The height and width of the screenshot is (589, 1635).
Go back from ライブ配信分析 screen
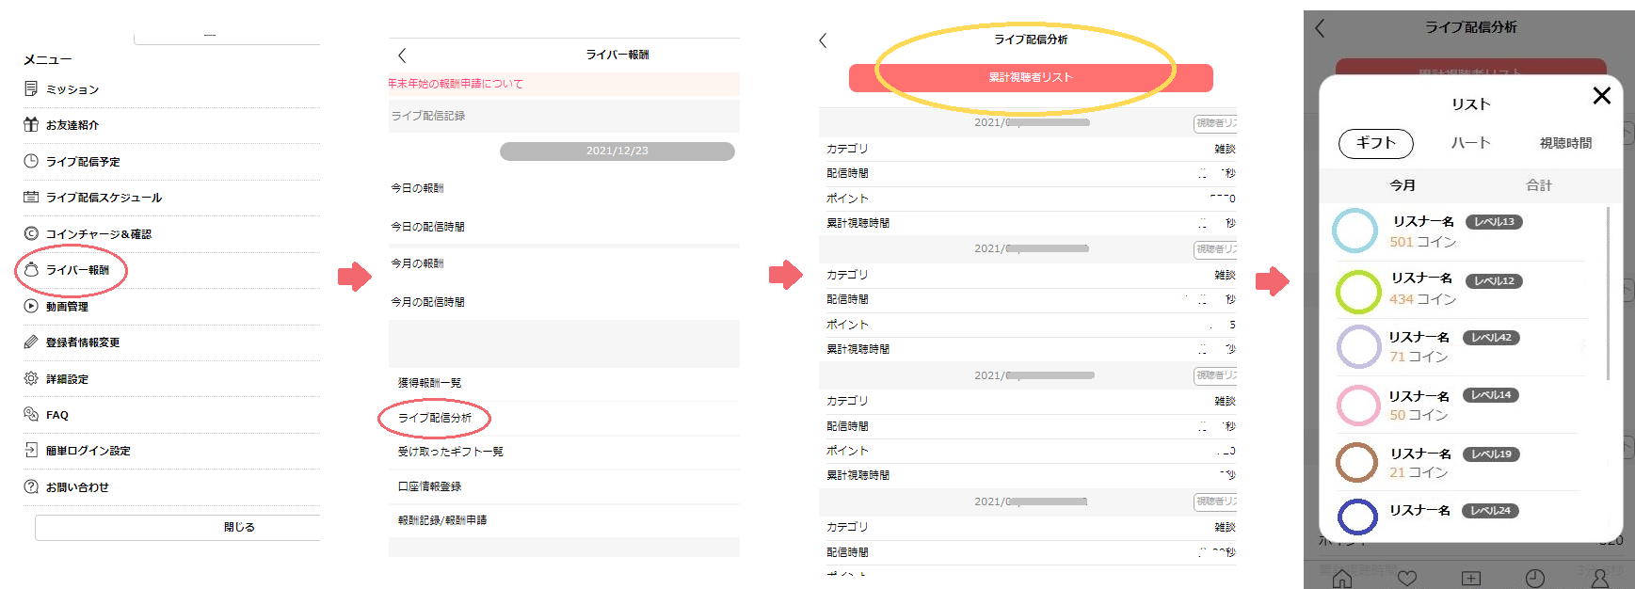[823, 40]
